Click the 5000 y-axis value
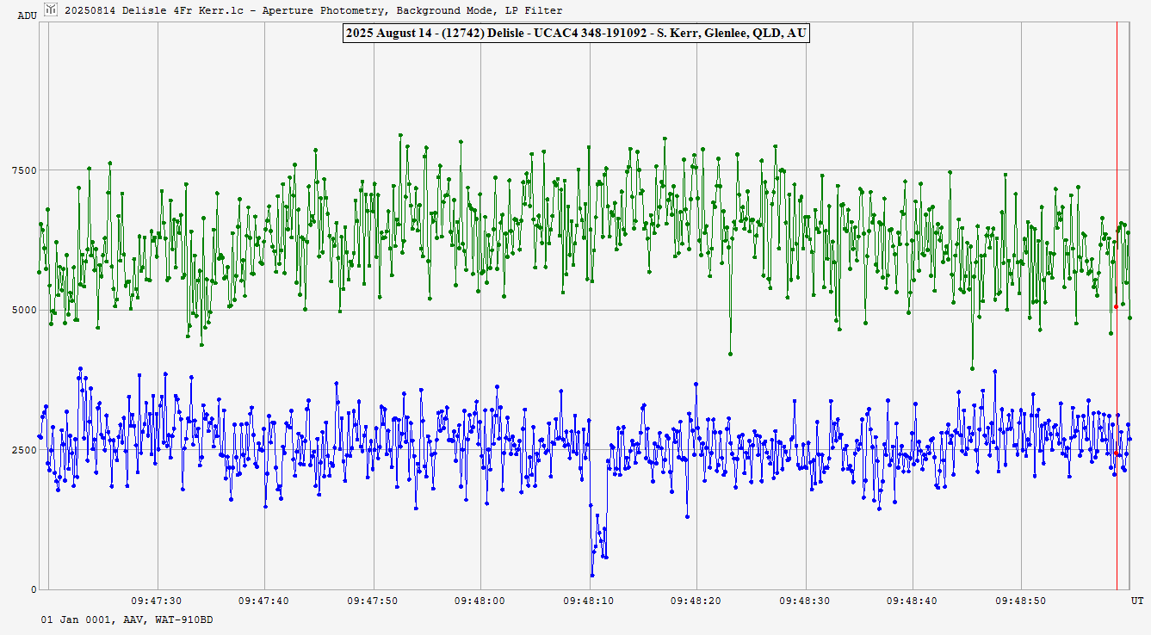1151x635 pixels. click(x=22, y=310)
